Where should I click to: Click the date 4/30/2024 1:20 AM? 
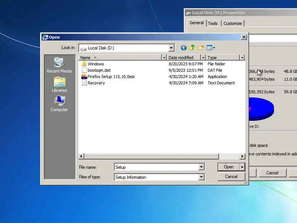click(x=186, y=77)
